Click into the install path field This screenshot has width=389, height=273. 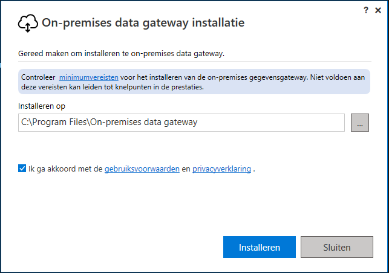pos(181,123)
